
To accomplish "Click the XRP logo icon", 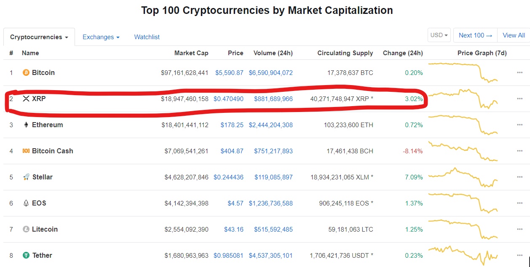I will point(26,99).
